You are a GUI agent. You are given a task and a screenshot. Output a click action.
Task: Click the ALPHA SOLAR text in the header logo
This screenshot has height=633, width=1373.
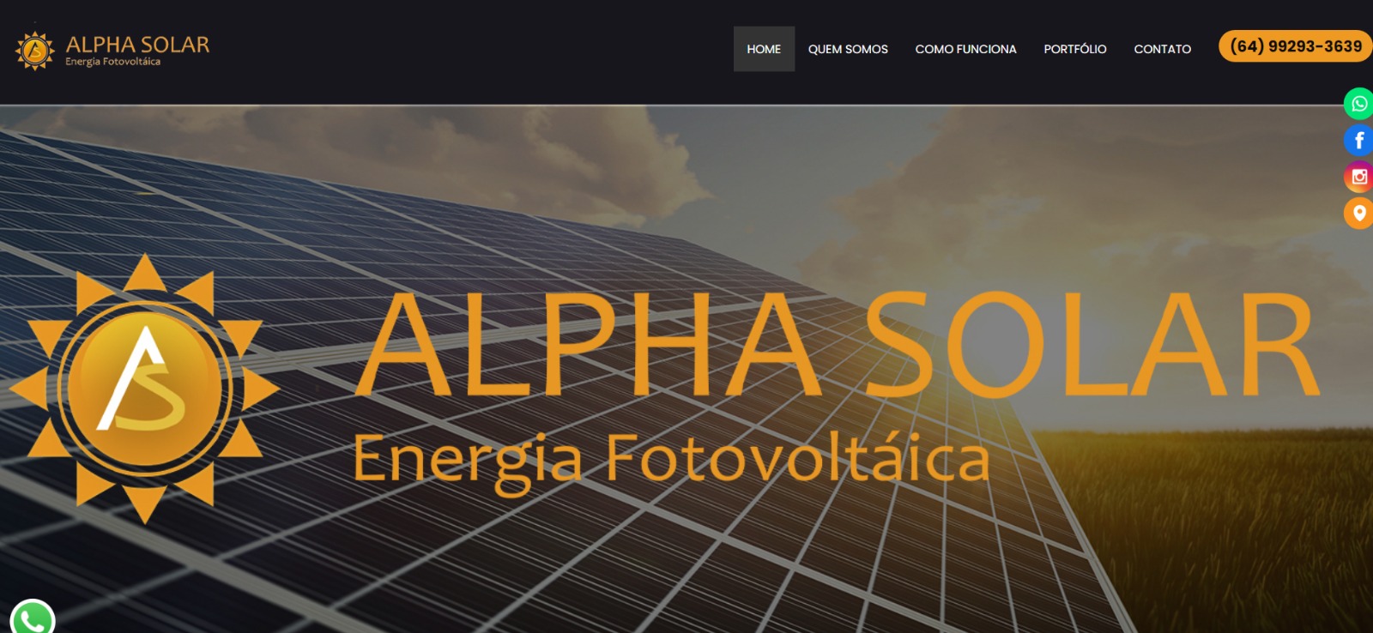[137, 45]
